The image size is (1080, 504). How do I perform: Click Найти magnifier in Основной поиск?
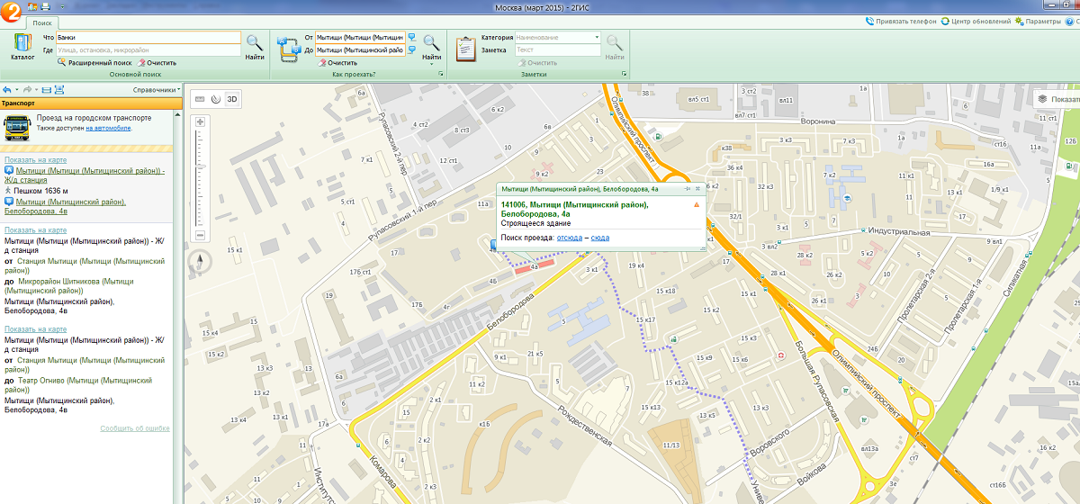tap(255, 45)
